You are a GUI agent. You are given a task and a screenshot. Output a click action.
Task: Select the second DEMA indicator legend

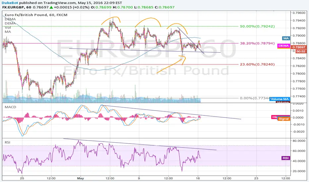[x=10, y=23]
